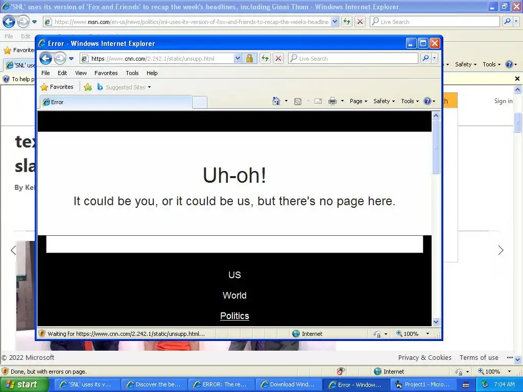Open the Favorites menu
523x392 pixels.
[x=106, y=73]
